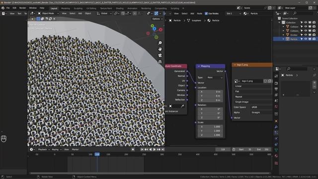Toggle viewport monitor icon for Collection row

click(x=310, y=22)
